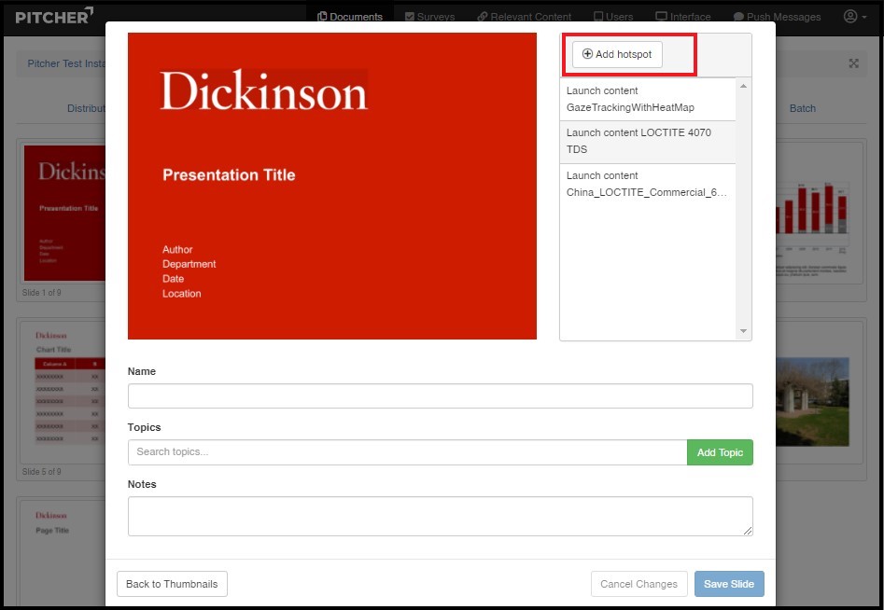Click the Add hotspot button
This screenshot has height=610, width=884.
[617, 55]
